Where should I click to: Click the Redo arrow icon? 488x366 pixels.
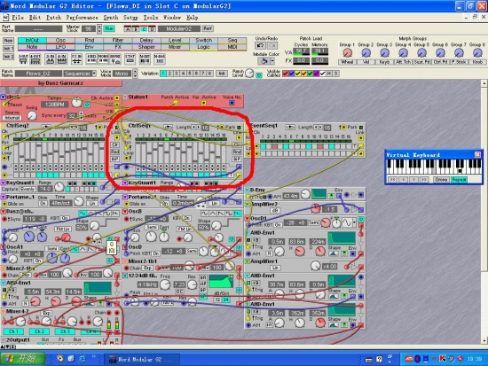tap(272, 46)
